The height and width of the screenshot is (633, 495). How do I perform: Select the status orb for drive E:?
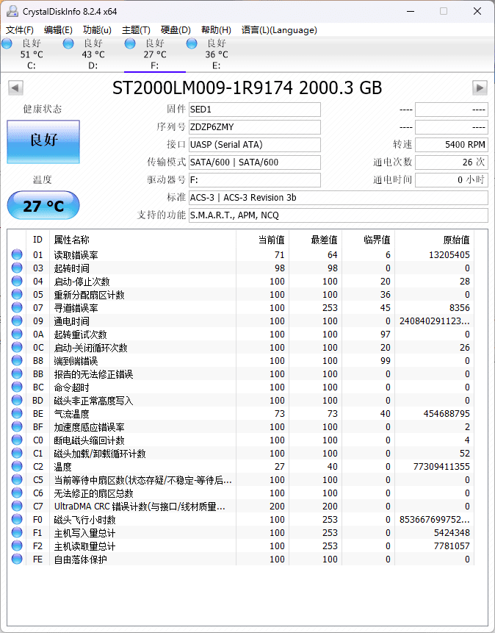pyautogui.click(x=192, y=43)
